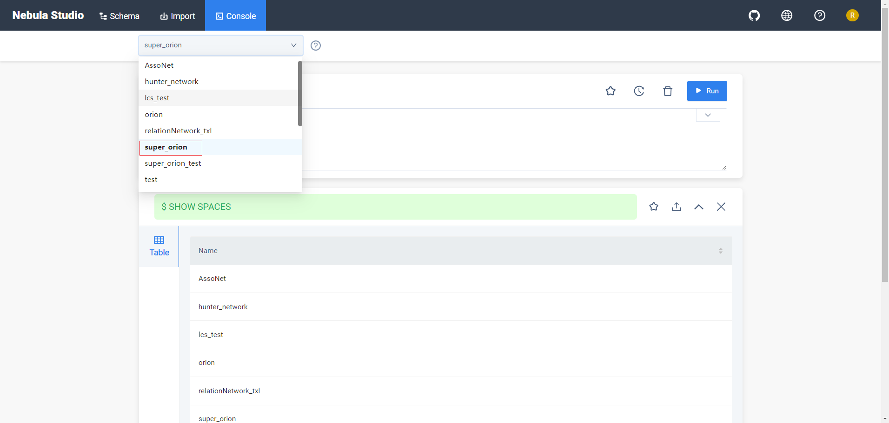Open the user avatar R menu
The width and height of the screenshot is (889, 423).
click(x=852, y=16)
